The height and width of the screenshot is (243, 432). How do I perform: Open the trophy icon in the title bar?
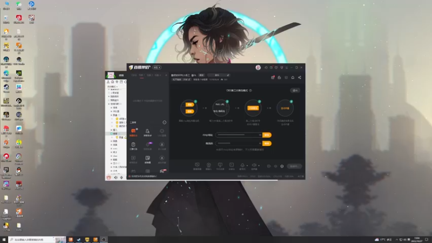(x=281, y=67)
